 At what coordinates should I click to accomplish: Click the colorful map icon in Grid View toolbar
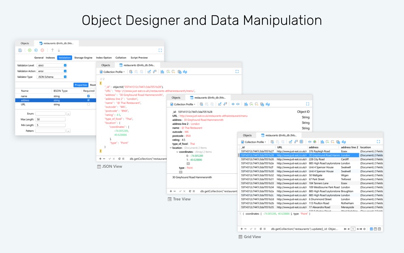(x=315, y=142)
